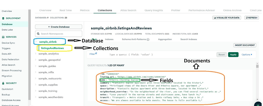Screen dimensions: 263x106
Task: Switch to the Overview tab
Action: (45, 10)
